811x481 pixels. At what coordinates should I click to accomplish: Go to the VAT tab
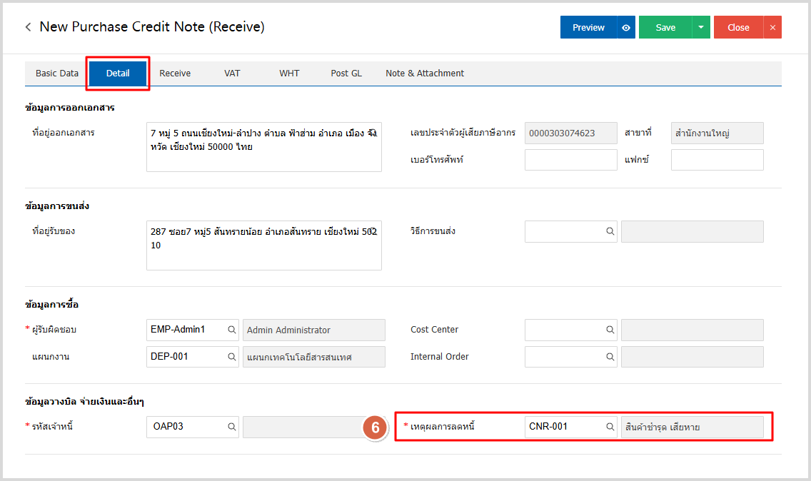[232, 74]
